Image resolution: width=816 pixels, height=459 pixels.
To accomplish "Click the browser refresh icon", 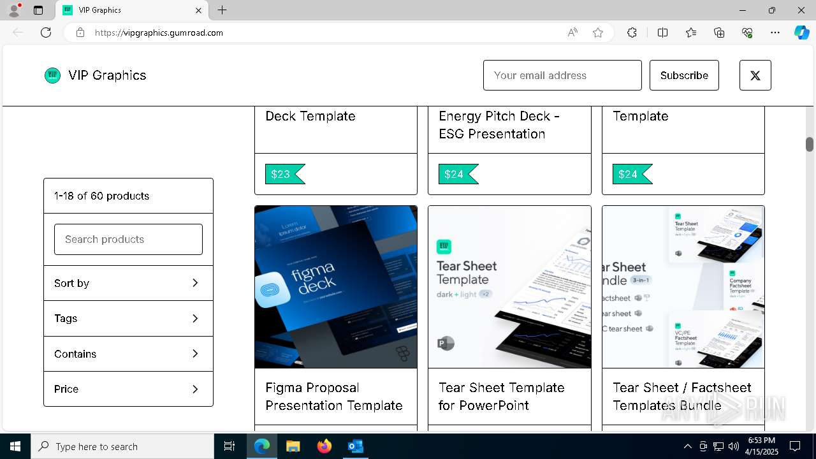I will (x=46, y=33).
